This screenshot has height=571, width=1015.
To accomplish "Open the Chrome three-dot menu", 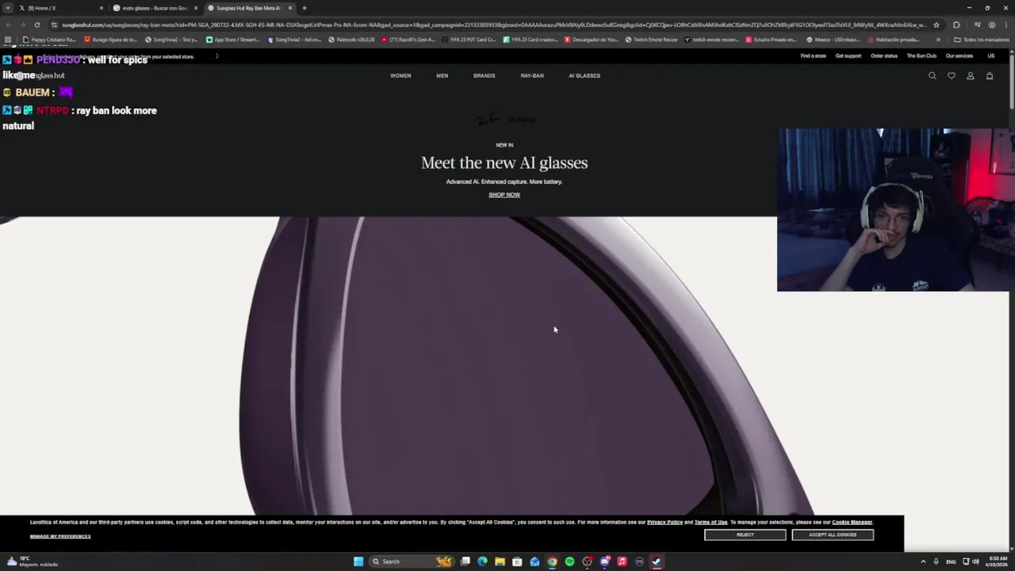I will coord(1005,25).
